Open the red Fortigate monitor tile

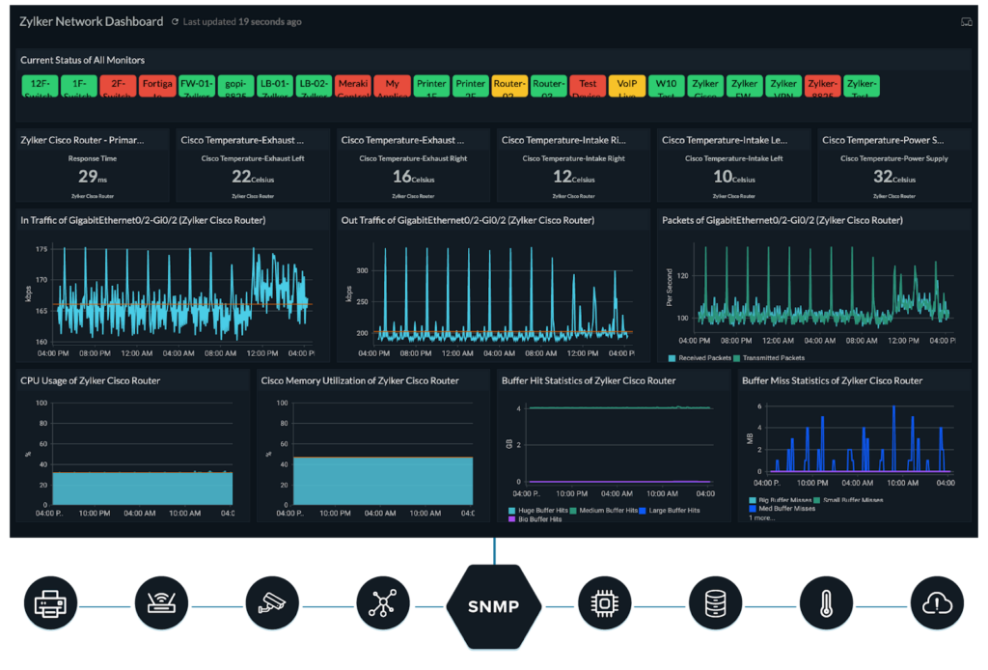(x=157, y=86)
